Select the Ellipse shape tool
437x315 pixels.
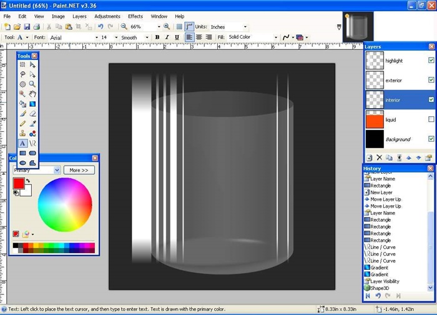click(22, 162)
